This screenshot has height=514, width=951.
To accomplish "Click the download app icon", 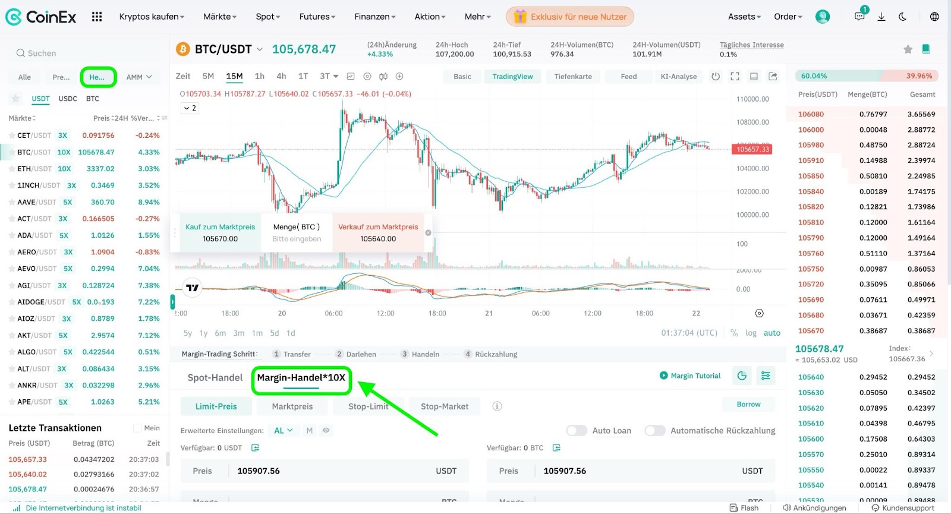I will (881, 17).
